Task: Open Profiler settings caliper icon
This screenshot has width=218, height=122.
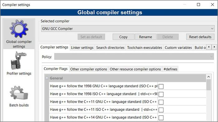Action: 19,60
